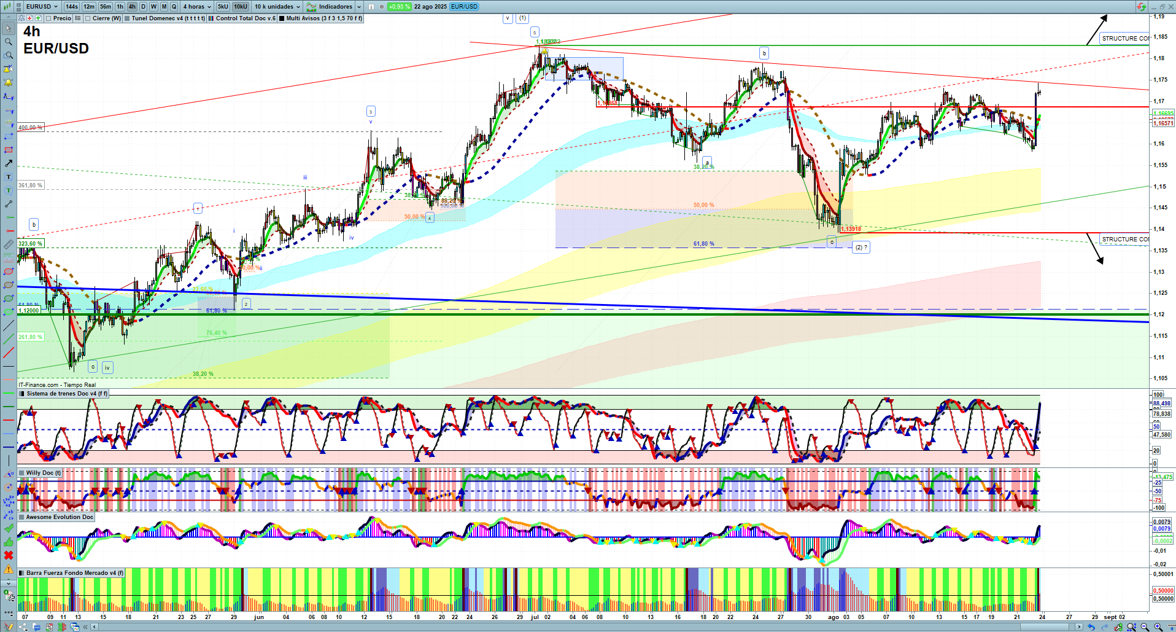
Task: Select the black arrow drawing tool
Action: 9,163
